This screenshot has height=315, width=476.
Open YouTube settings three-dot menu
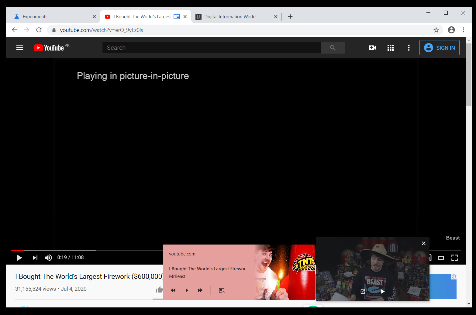pos(409,48)
